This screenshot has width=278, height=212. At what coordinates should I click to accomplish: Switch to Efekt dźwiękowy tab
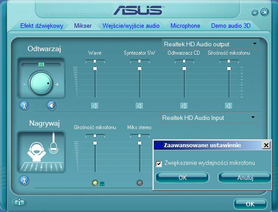tap(42, 26)
